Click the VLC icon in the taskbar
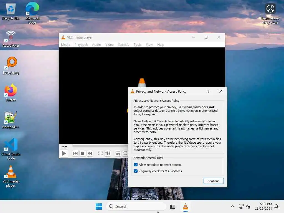284x213 pixels. pyautogui.click(x=185, y=206)
